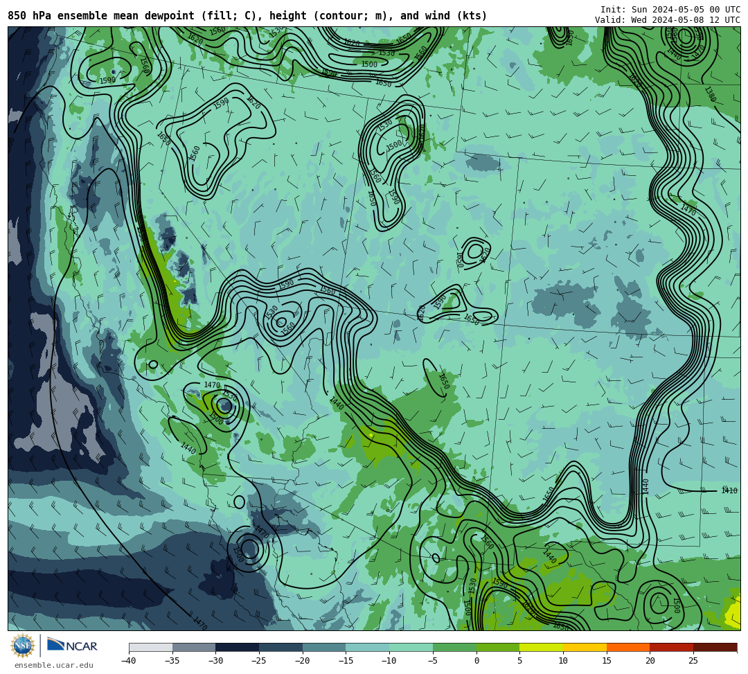Image resolution: width=748 pixels, height=674 pixels.
Task: Pick the dark brown swatch above 25
Action: coord(715,647)
